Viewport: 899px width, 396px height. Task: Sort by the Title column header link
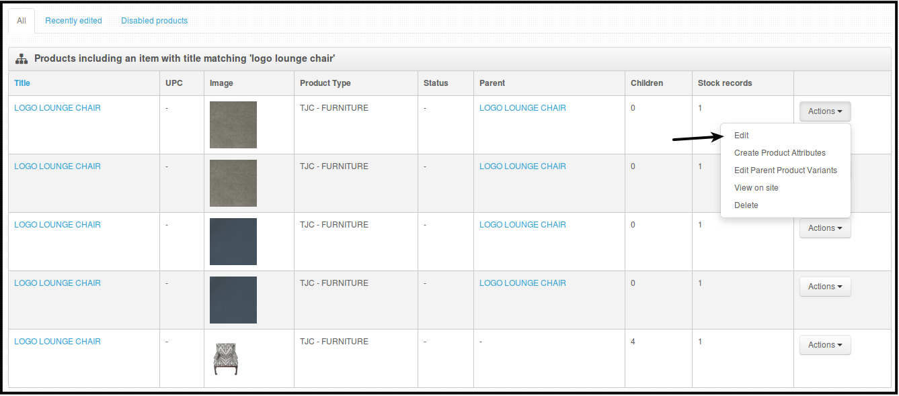[x=22, y=83]
